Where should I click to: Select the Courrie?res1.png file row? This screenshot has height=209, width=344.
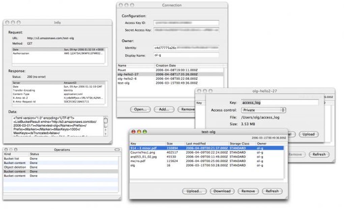(207, 152)
